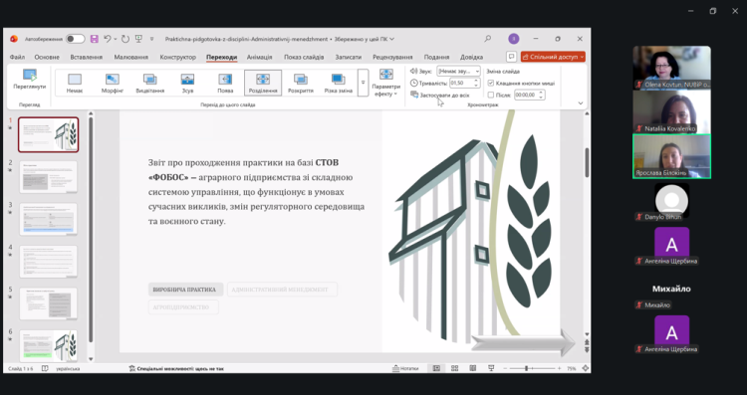Viewport: 747px width, 395px height.
Task: Switch to Reading view icon
Action: (472, 368)
